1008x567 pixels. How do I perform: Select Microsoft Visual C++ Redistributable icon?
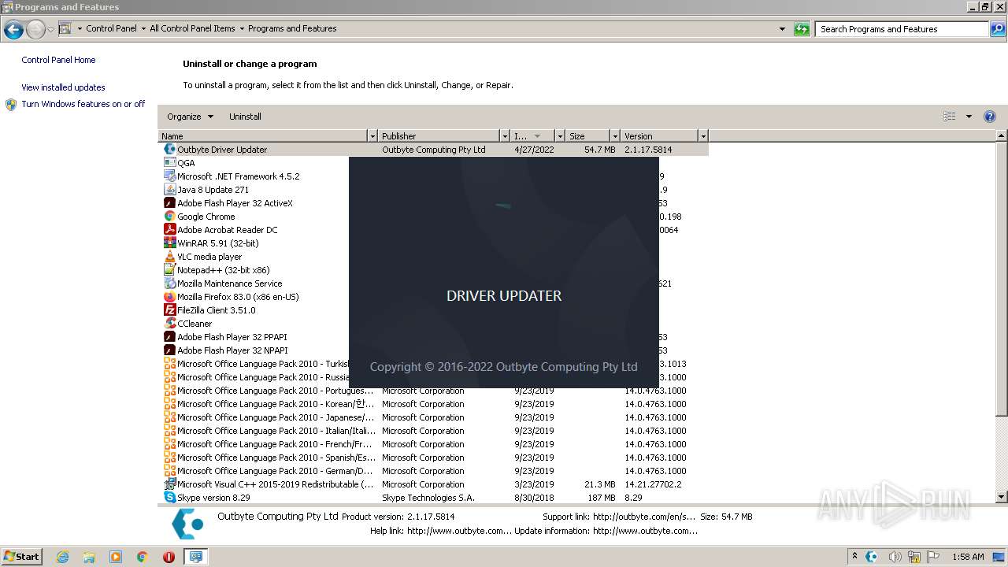169,484
